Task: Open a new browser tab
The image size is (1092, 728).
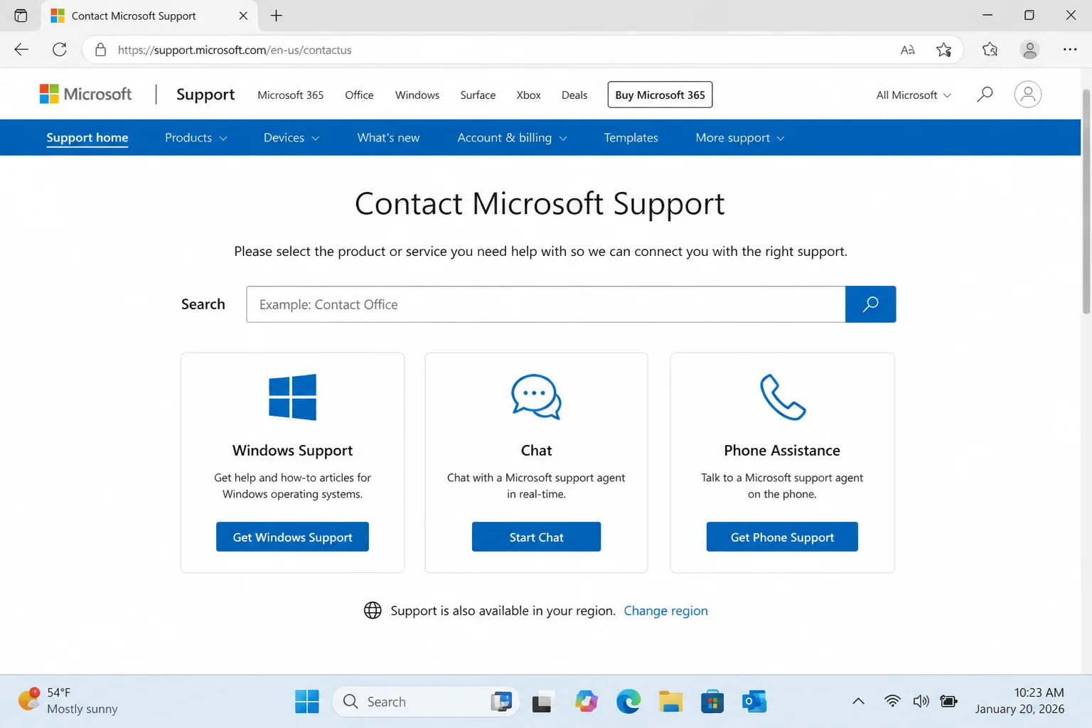Action: (277, 16)
